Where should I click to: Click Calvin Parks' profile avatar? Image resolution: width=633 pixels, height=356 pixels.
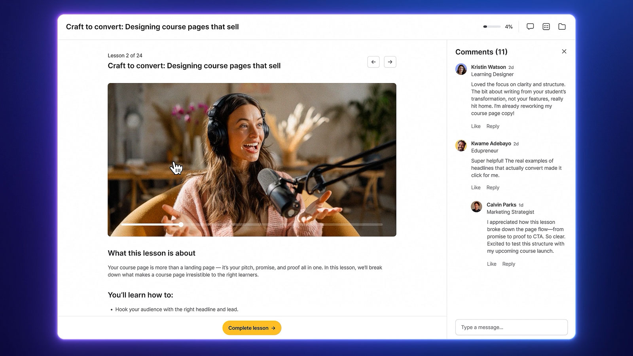click(476, 207)
